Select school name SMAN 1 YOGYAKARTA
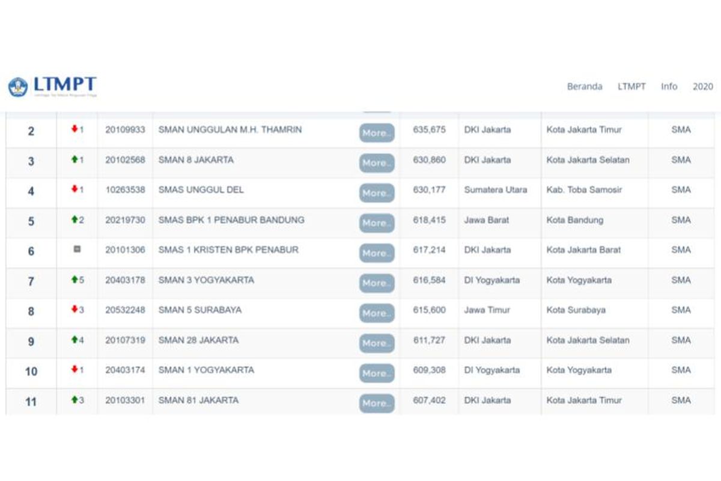Viewport: 721px width, 481px height. (206, 370)
